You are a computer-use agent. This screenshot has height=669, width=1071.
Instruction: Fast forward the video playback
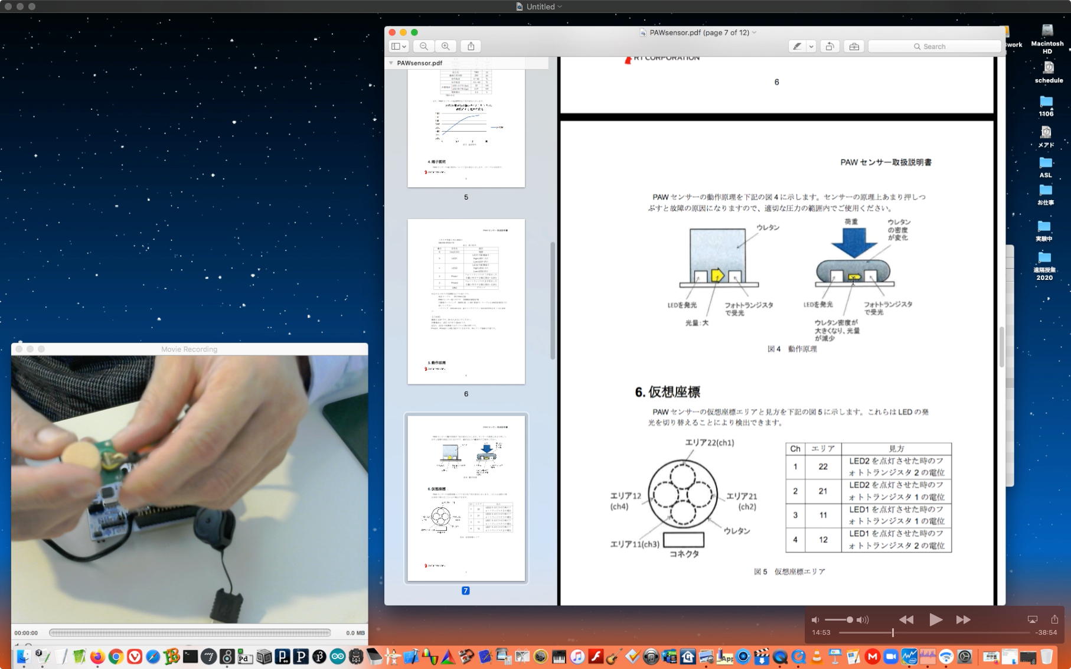pos(964,619)
